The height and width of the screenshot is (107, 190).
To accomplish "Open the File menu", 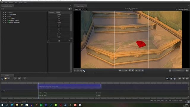I will click(x=2, y=3).
